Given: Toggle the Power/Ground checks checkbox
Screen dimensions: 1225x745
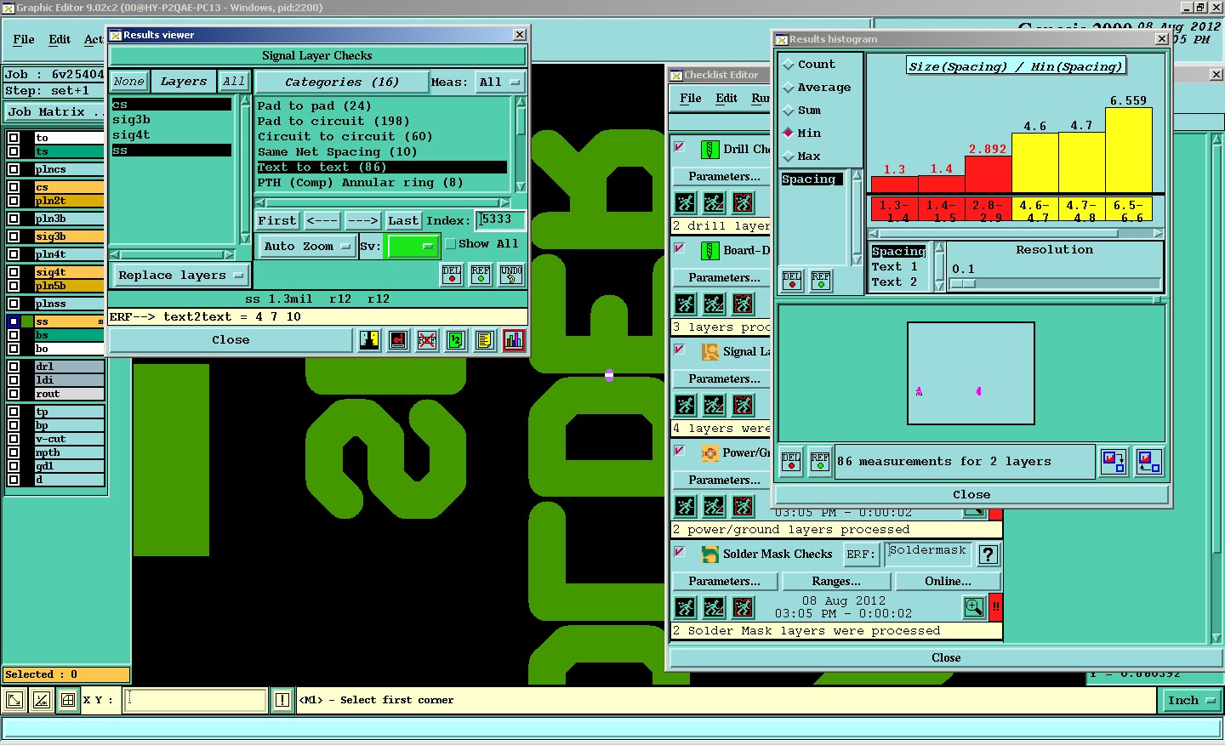Looking at the screenshot, I should pyautogui.click(x=680, y=451).
